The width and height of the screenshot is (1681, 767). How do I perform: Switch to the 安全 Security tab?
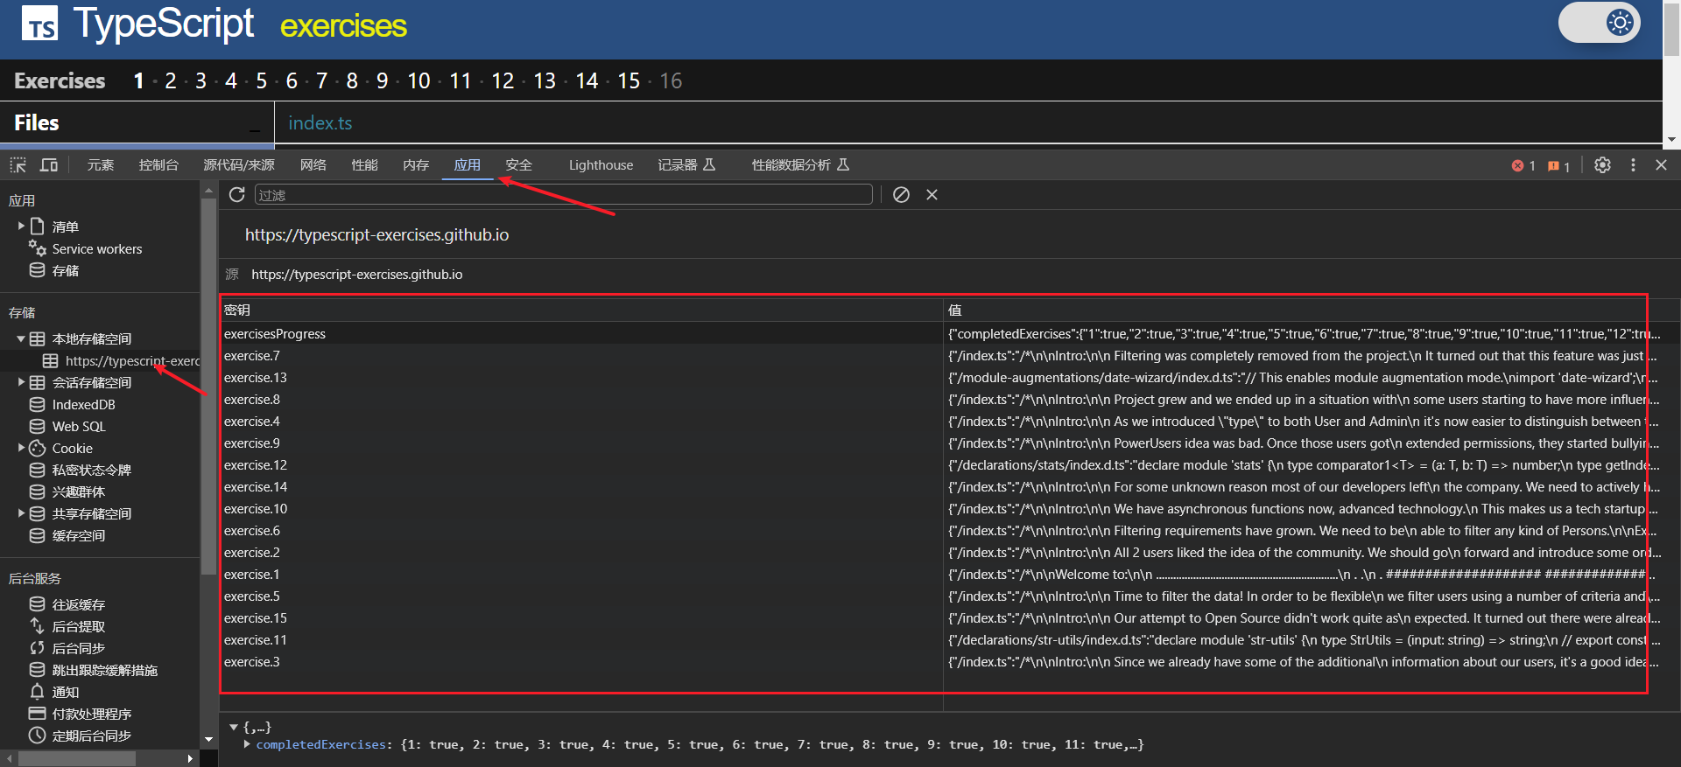coord(518,165)
